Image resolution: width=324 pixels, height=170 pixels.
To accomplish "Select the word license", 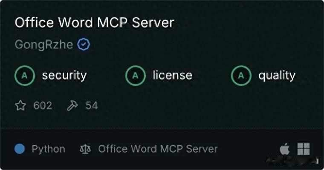I will (x=172, y=75).
